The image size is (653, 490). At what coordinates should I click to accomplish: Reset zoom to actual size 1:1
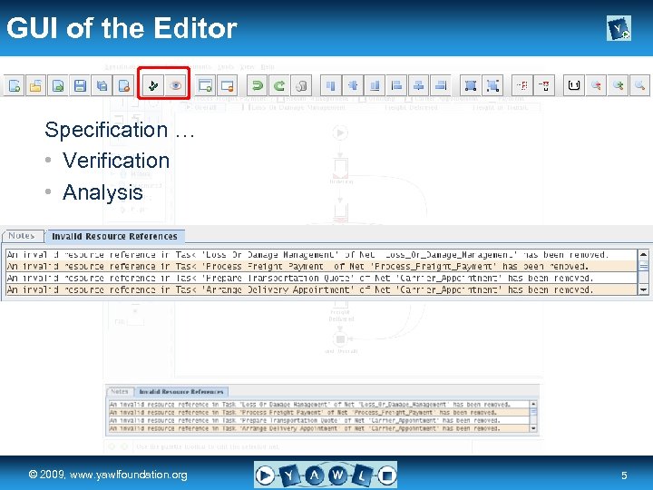574,86
